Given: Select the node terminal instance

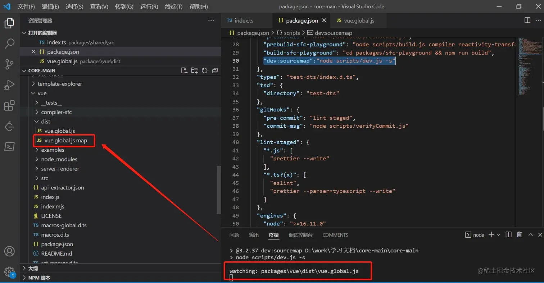Looking at the screenshot, I should [x=475, y=235].
